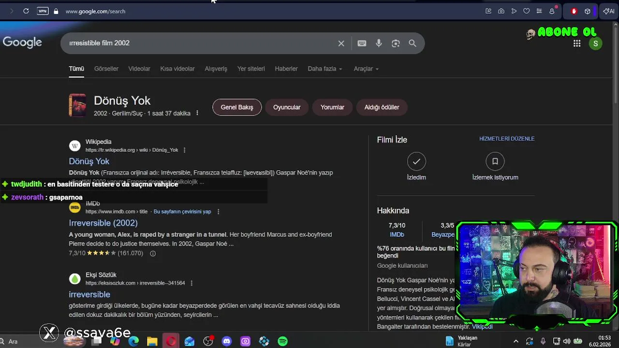Select the Oyuncular chip

point(287,107)
